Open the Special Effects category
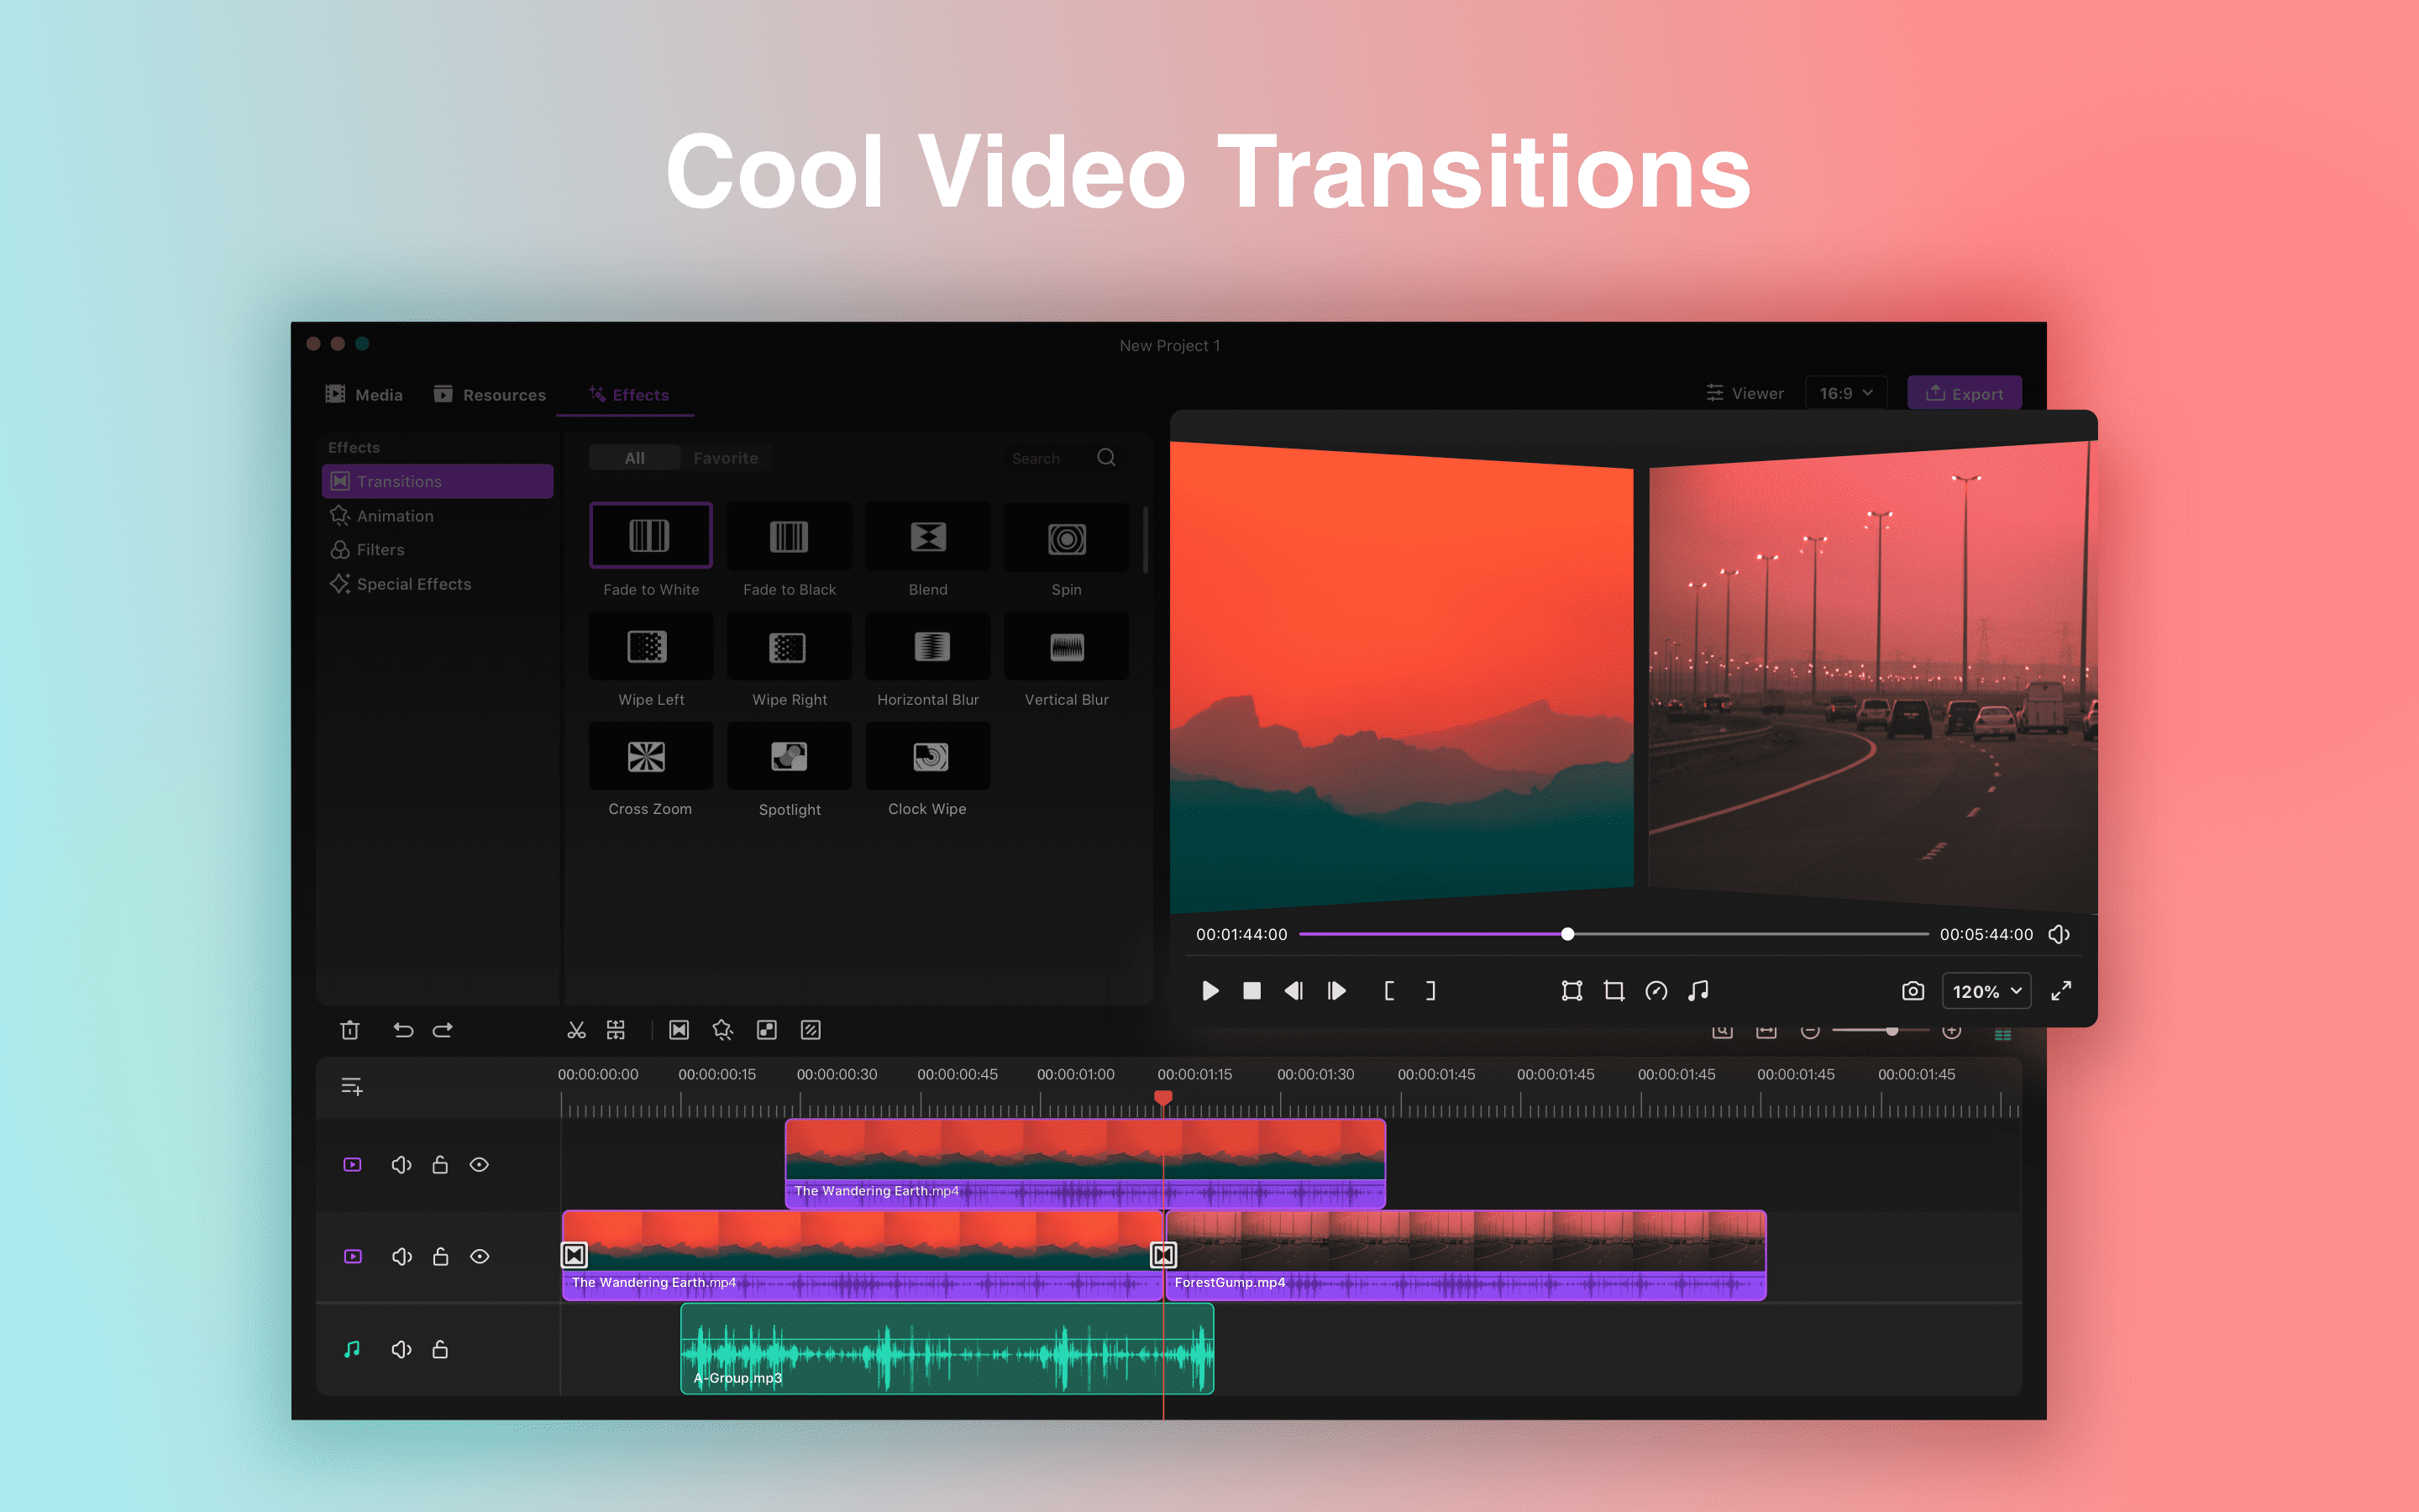This screenshot has width=2419, height=1512. [413, 584]
